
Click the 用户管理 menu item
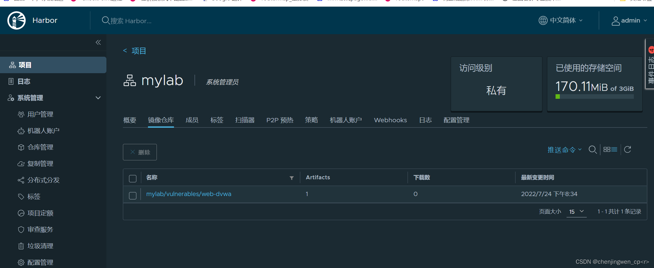(40, 114)
